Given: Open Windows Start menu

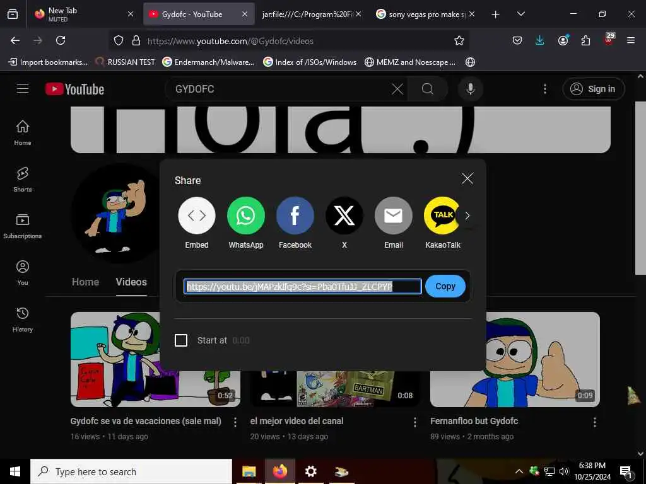Looking at the screenshot, I should click(x=15, y=471).
